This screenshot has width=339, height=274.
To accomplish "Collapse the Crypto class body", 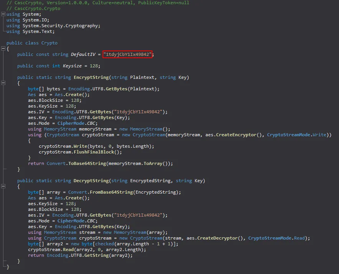I will click(3, 49).
